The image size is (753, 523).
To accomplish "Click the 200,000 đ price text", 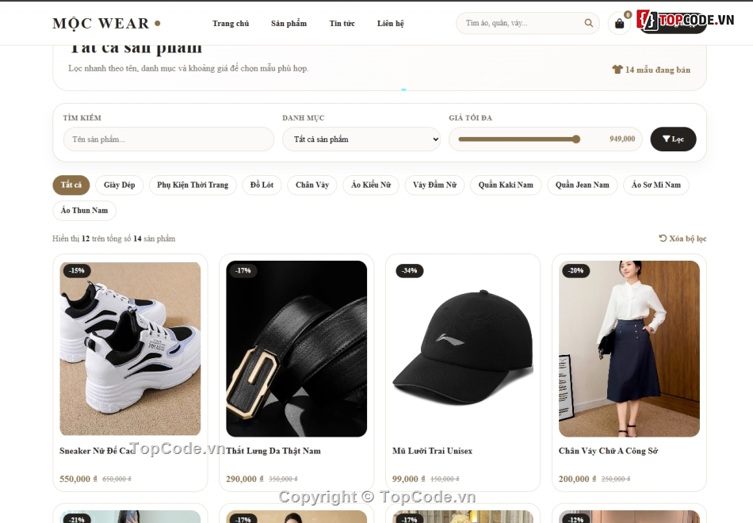I will [578, 479].
